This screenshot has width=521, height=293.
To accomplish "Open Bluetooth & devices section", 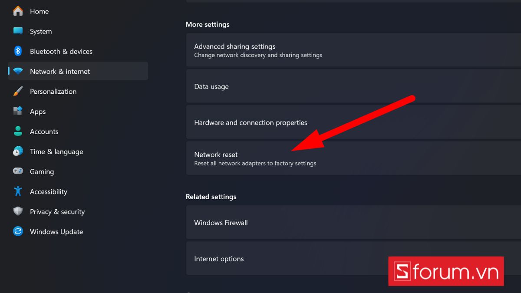I will coord(78,51).
